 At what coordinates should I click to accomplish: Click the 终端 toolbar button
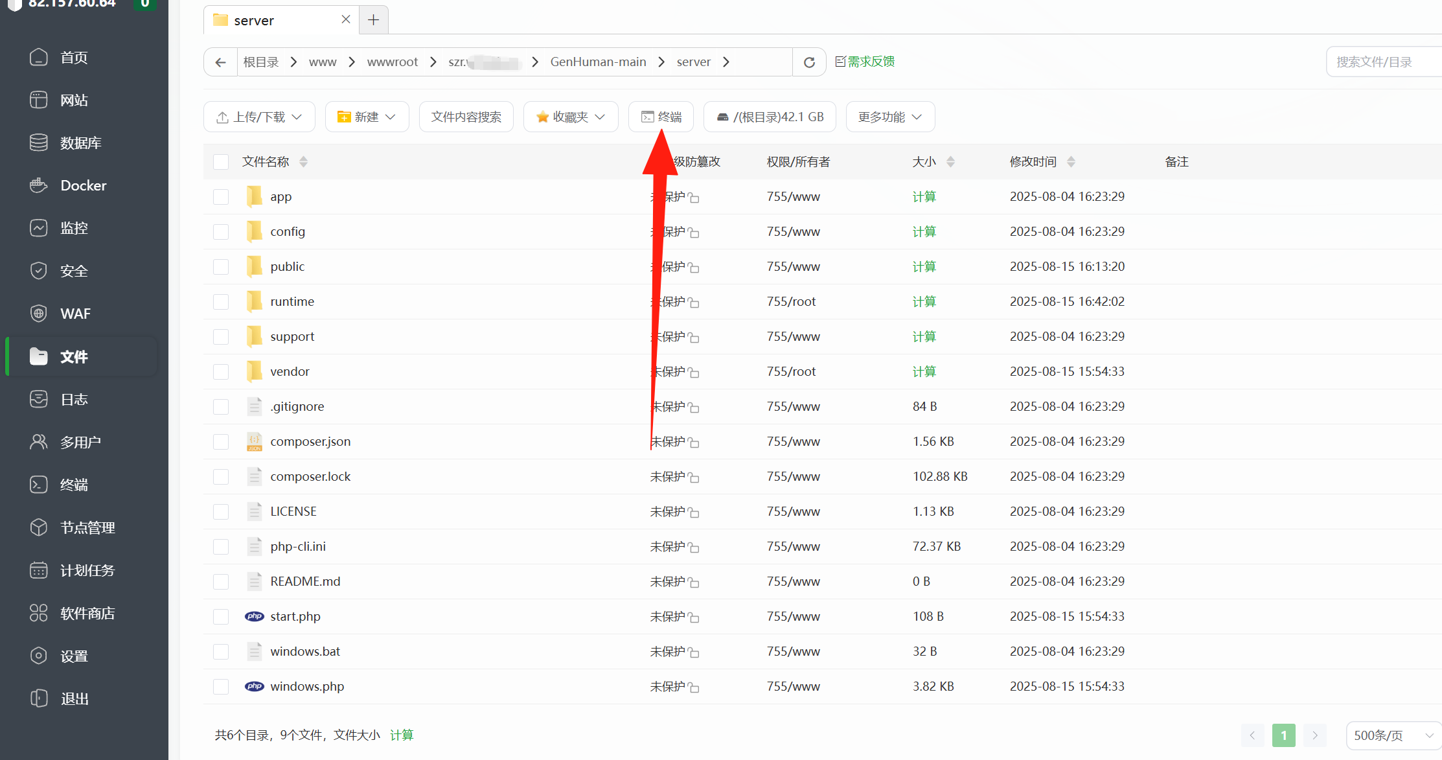661,117
